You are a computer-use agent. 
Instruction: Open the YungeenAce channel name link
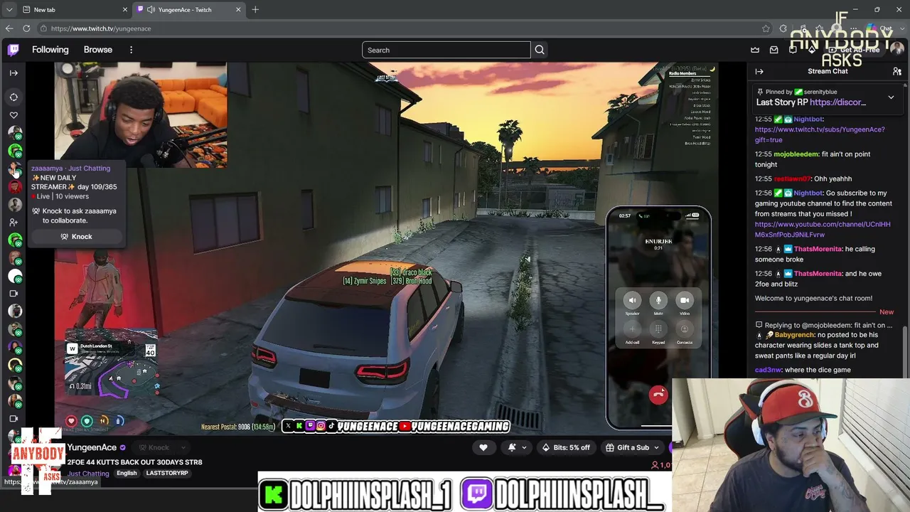[x=92, y=447]
